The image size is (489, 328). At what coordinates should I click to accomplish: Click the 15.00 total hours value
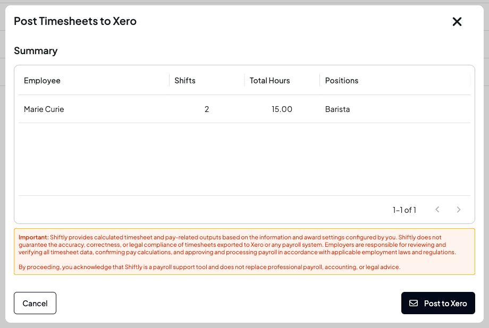click(282, 109)
